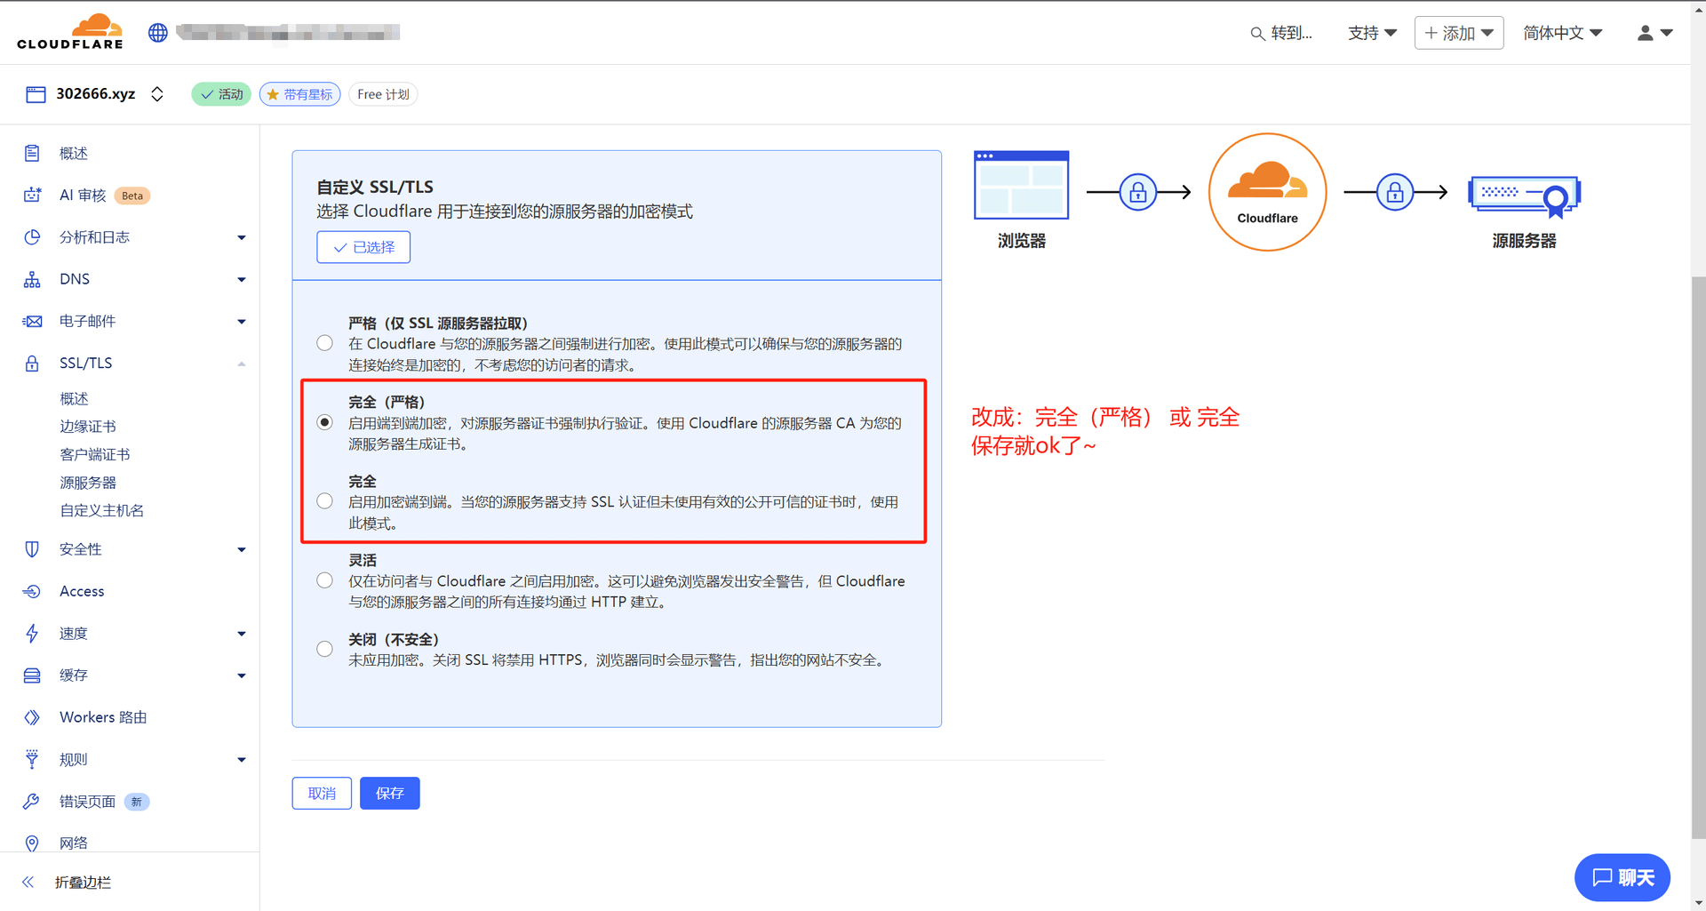Click the search magnifier next to 转到
The image size is (1706, 911).
1256,33
